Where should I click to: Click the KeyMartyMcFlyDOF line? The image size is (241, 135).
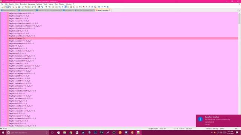pos(22,91)
